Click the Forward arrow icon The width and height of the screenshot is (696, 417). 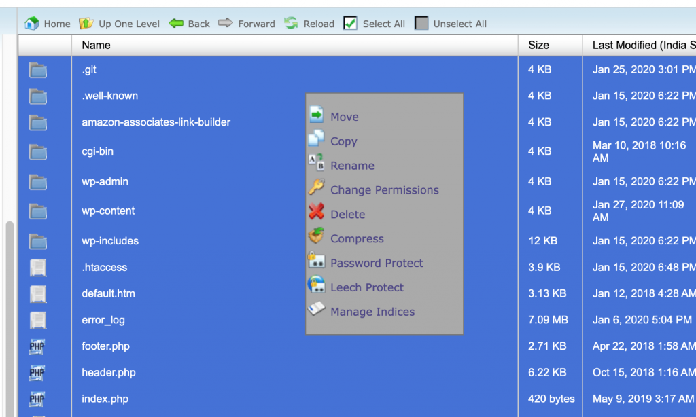tap(226, 23)
